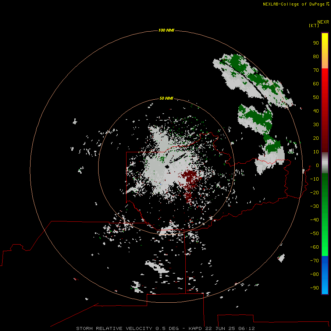Pick the gray zero-velocity segment of color bar
331x331 pixels.
325,163
